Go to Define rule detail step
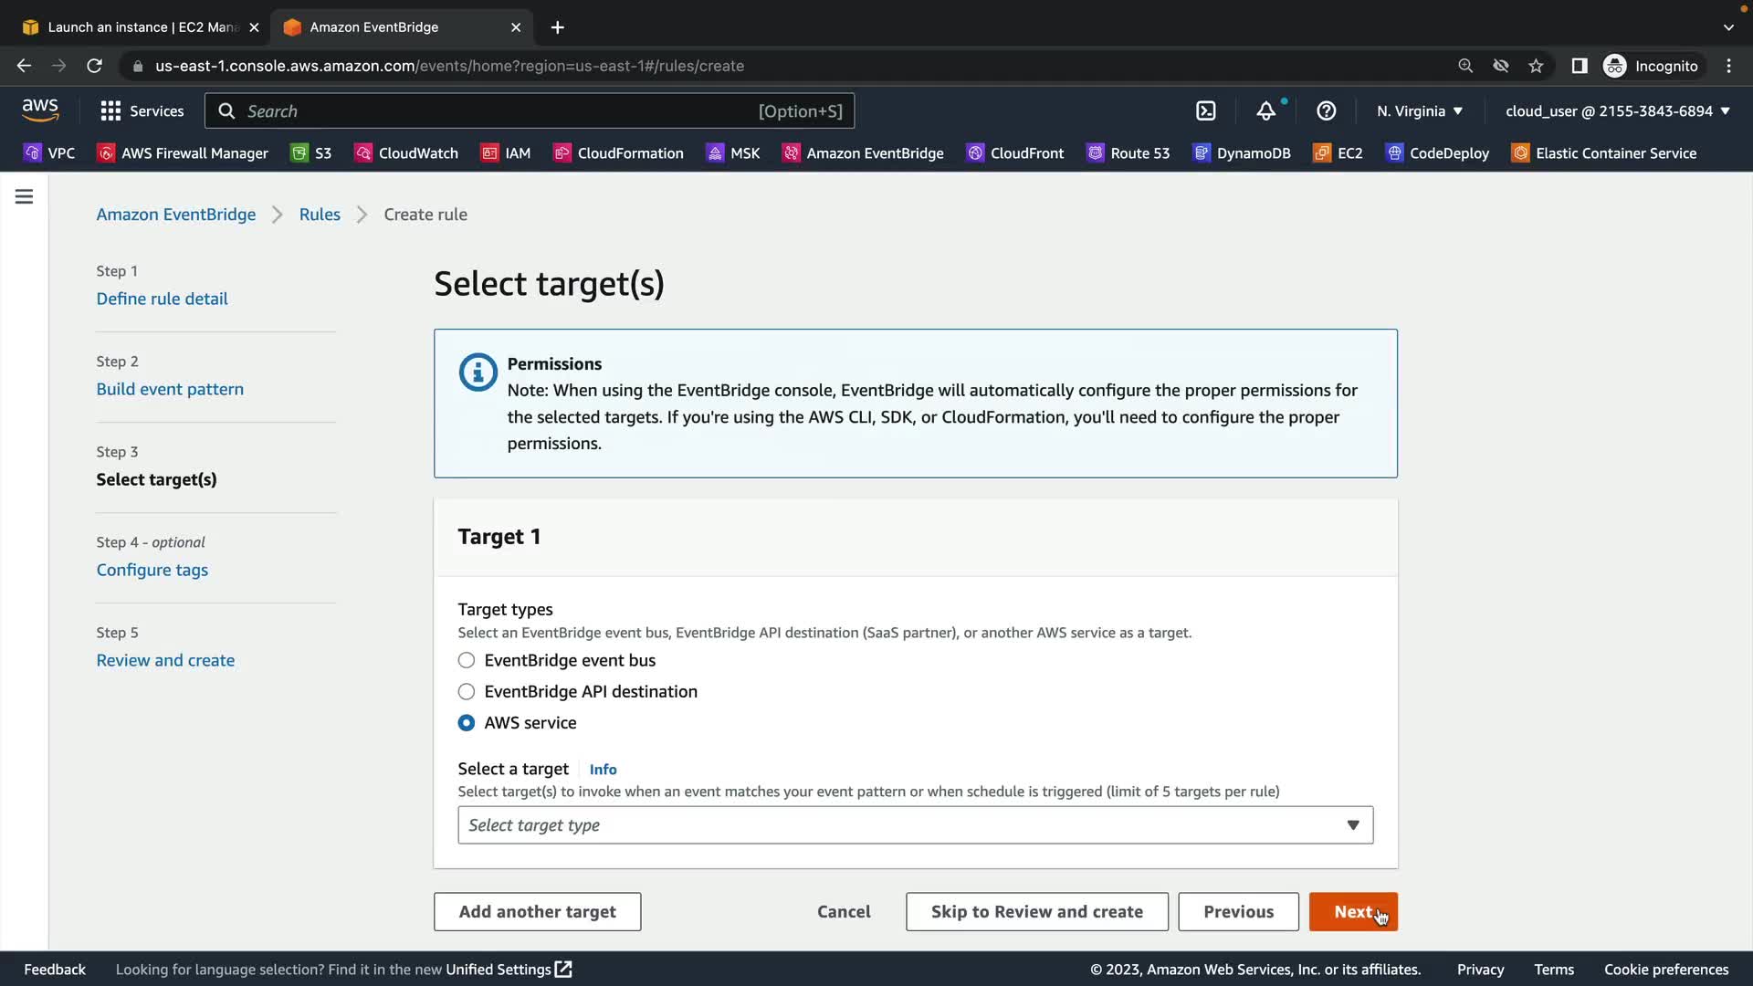The width and height of the screenshot is (1753, 986). click(163, 299)
